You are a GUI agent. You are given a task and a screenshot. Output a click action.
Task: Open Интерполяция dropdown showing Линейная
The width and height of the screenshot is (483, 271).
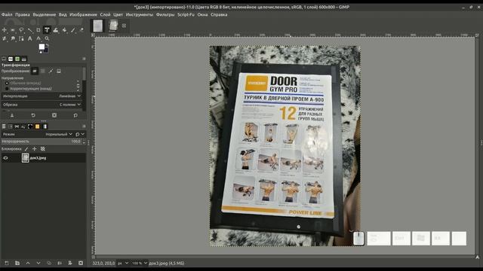[42, 96]
